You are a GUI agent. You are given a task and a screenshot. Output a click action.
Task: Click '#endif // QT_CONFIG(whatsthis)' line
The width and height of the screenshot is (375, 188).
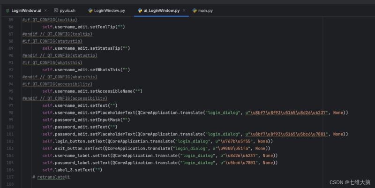(x=60, y=77)
